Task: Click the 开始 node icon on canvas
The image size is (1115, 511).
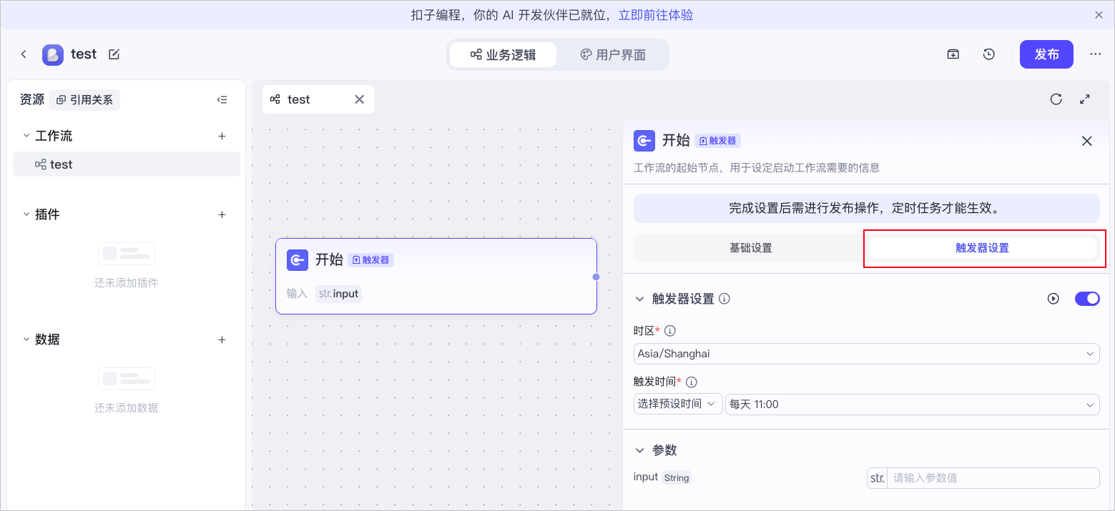Action: pos(298,260)
